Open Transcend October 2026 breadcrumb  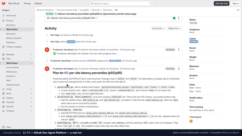point(67,10)
